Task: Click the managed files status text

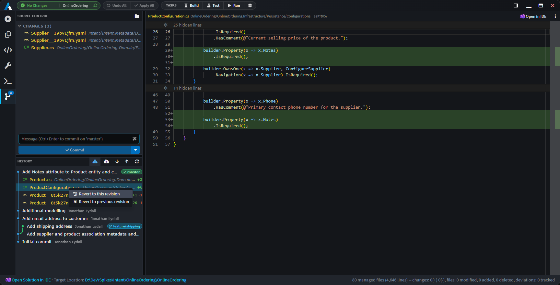Action: (x=453, y=280)
